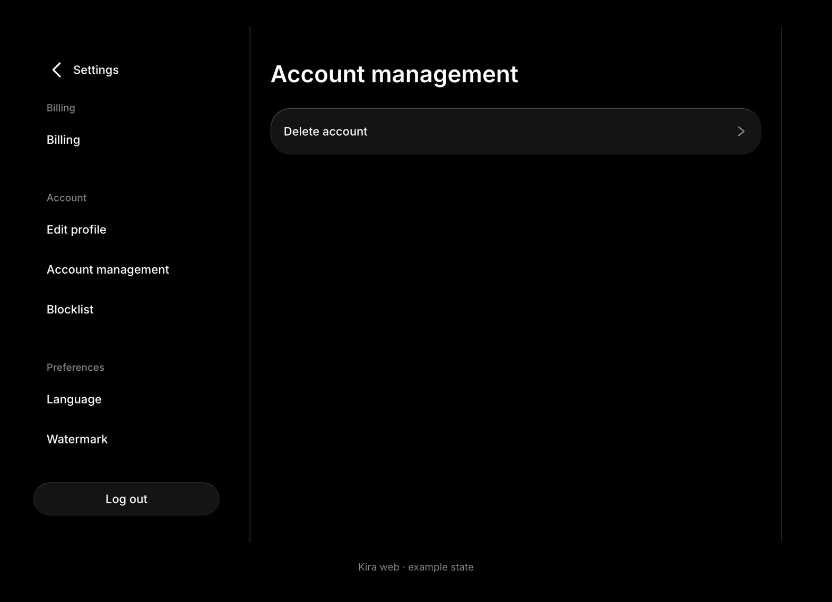Open Watermark preferences
Viewport: 832px width, 602px height.
coord(77,439)
